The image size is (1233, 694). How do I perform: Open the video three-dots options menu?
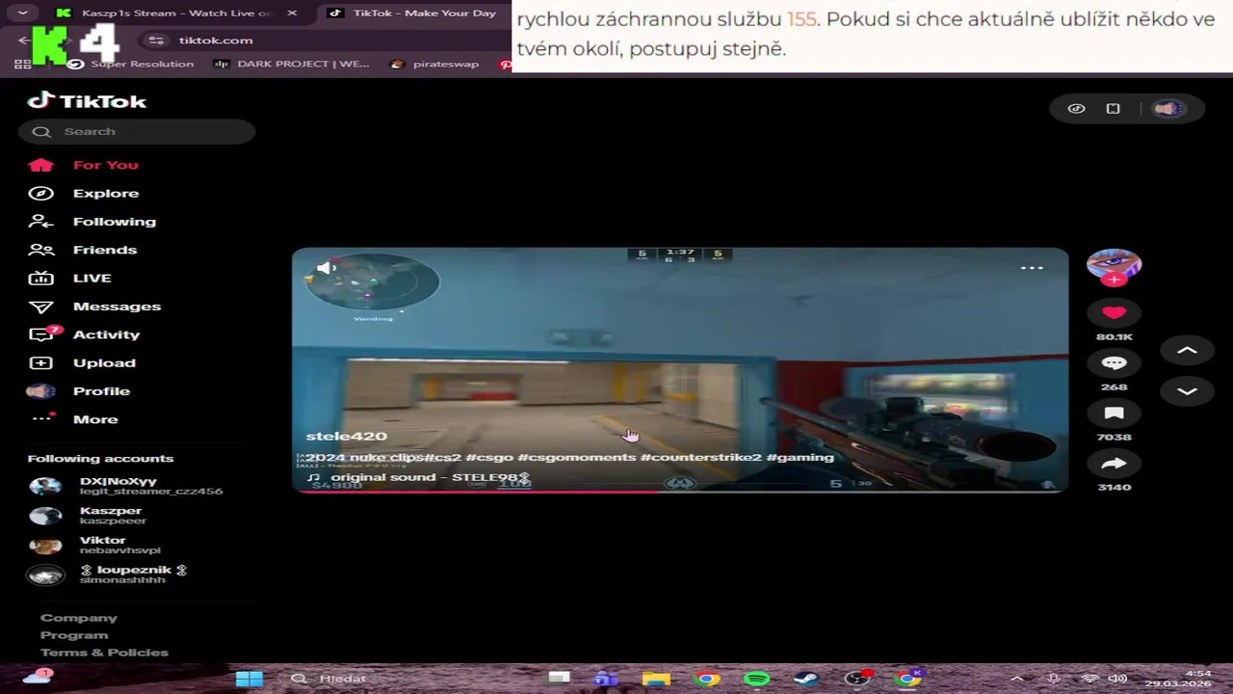[1032, 268]
